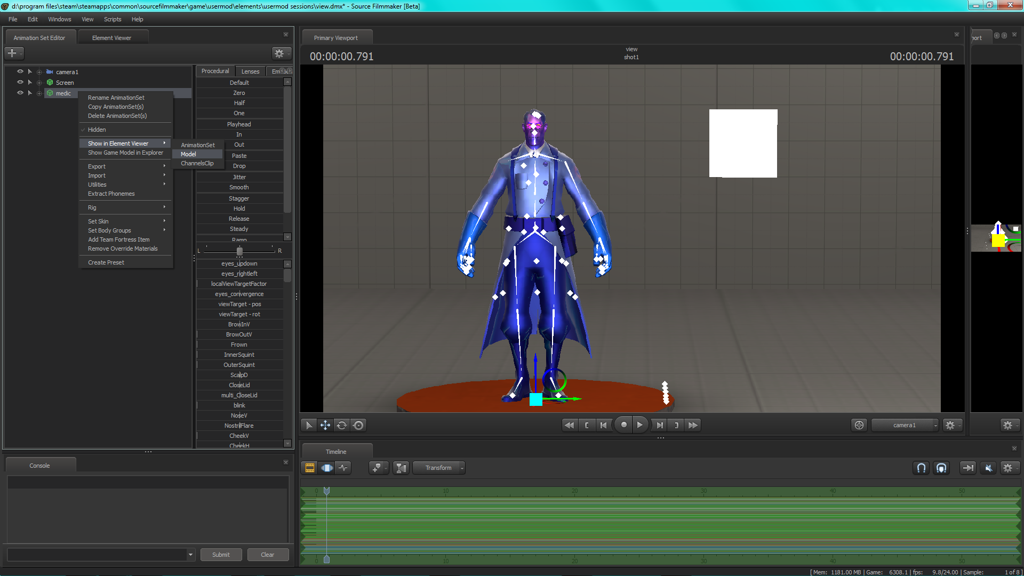Select the Rotate manipulator tool
Viewport: 1024px width, 576px height.
(342, 425)
